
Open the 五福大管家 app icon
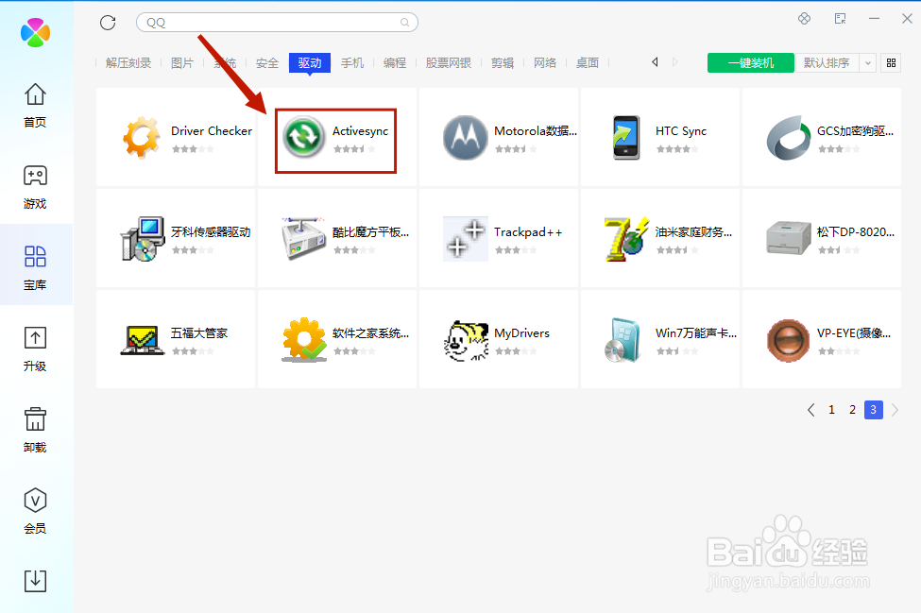[x=142, y=339]
